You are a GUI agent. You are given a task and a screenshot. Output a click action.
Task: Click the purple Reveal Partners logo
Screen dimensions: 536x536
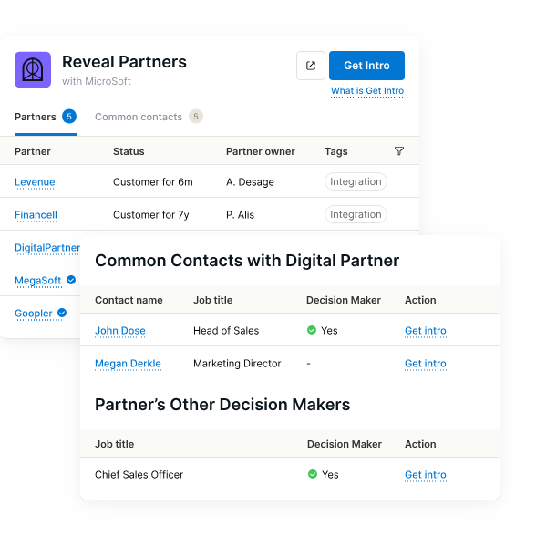(33, 69)
